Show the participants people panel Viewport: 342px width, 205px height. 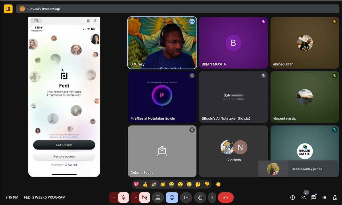[x=303, y=197]
